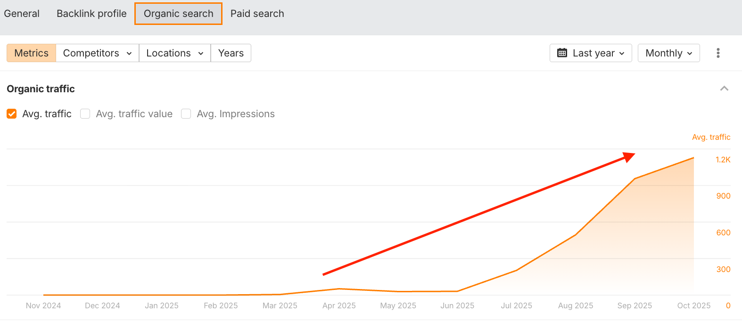Uncheck the Avg. traffic checkbox
Image resolution: width=742 pixels, height=321 pixels.
click(12, 114)
